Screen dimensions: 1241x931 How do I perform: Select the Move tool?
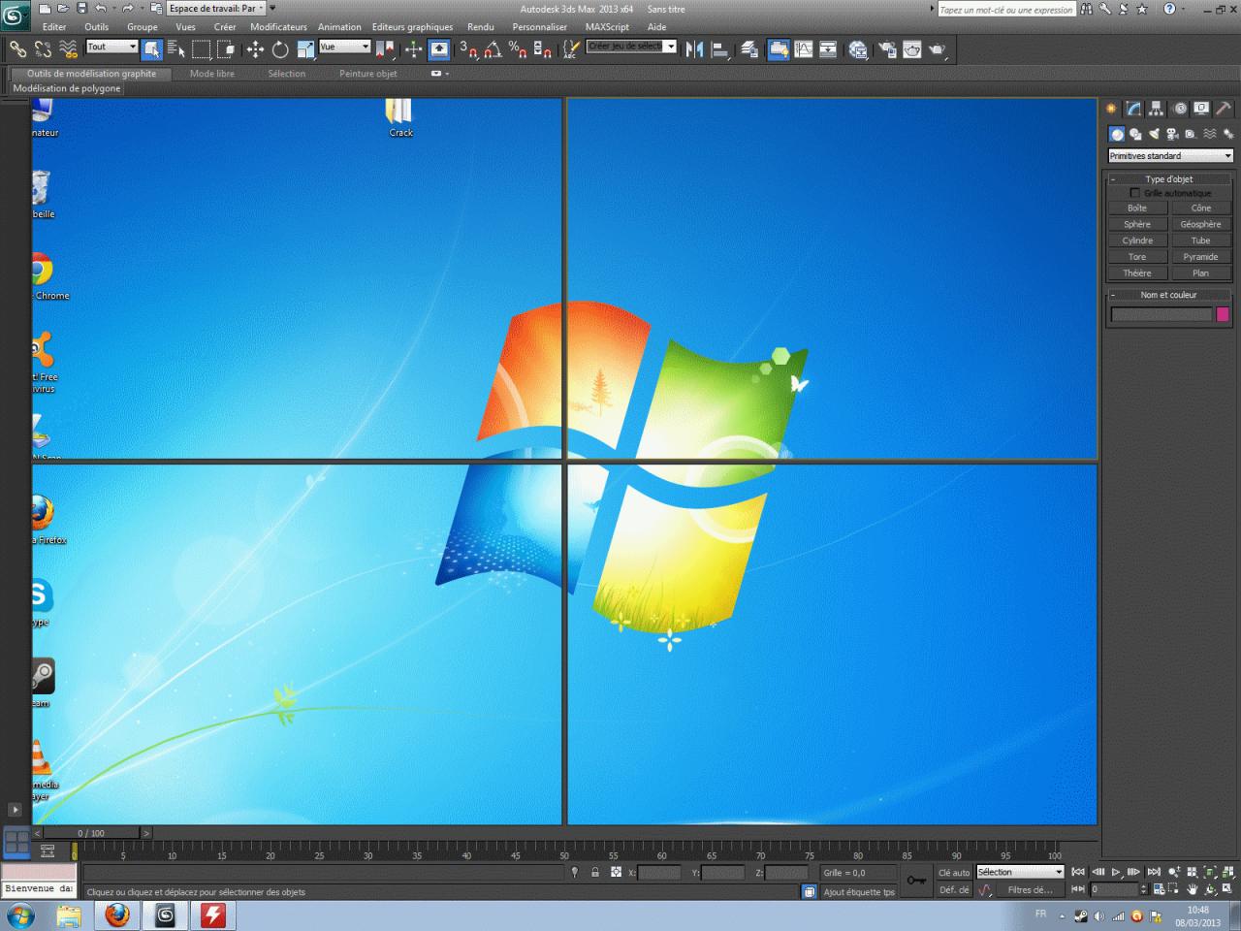[255, 49]
